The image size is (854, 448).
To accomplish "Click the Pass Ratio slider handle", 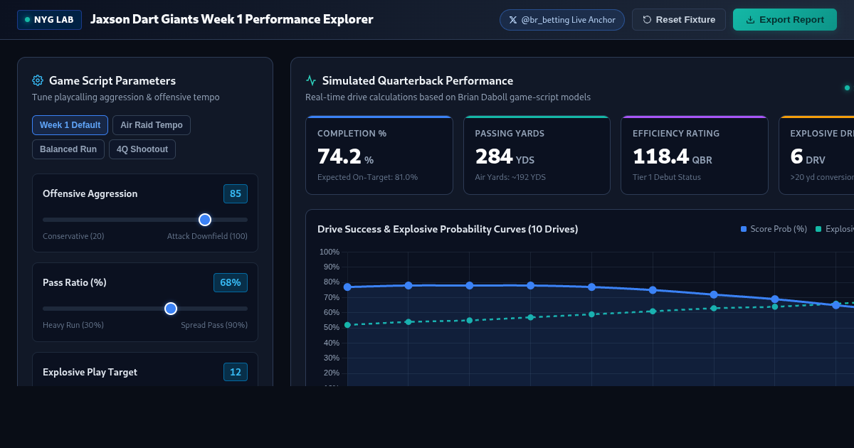I will click(x=171, y=309).
